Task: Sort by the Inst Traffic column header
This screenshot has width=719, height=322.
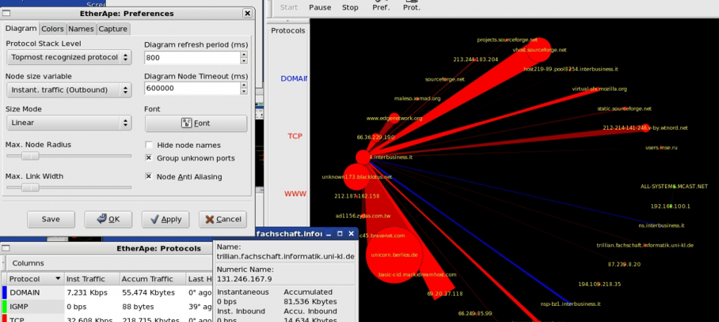Action: [x=91, y=279]
